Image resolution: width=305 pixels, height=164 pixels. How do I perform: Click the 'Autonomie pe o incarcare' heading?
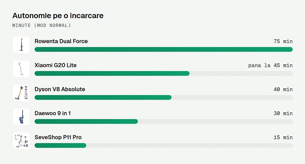tap(58, 16)
